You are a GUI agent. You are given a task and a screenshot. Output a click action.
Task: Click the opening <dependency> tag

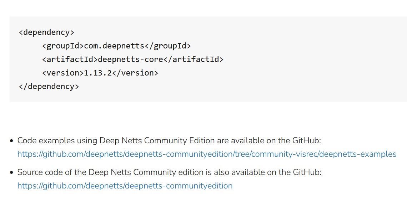tap(46, 33)
